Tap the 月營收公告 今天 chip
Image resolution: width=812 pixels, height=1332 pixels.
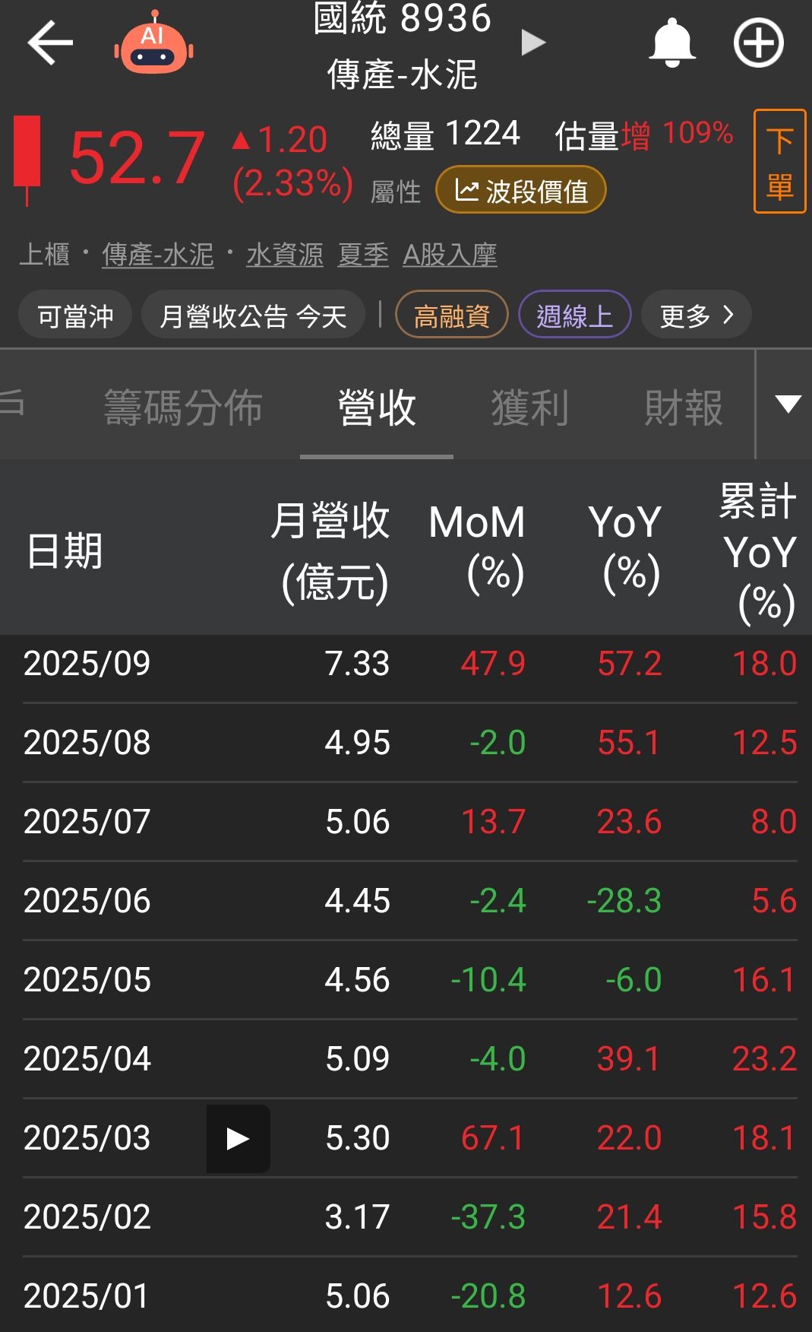[x=253, y=315]
